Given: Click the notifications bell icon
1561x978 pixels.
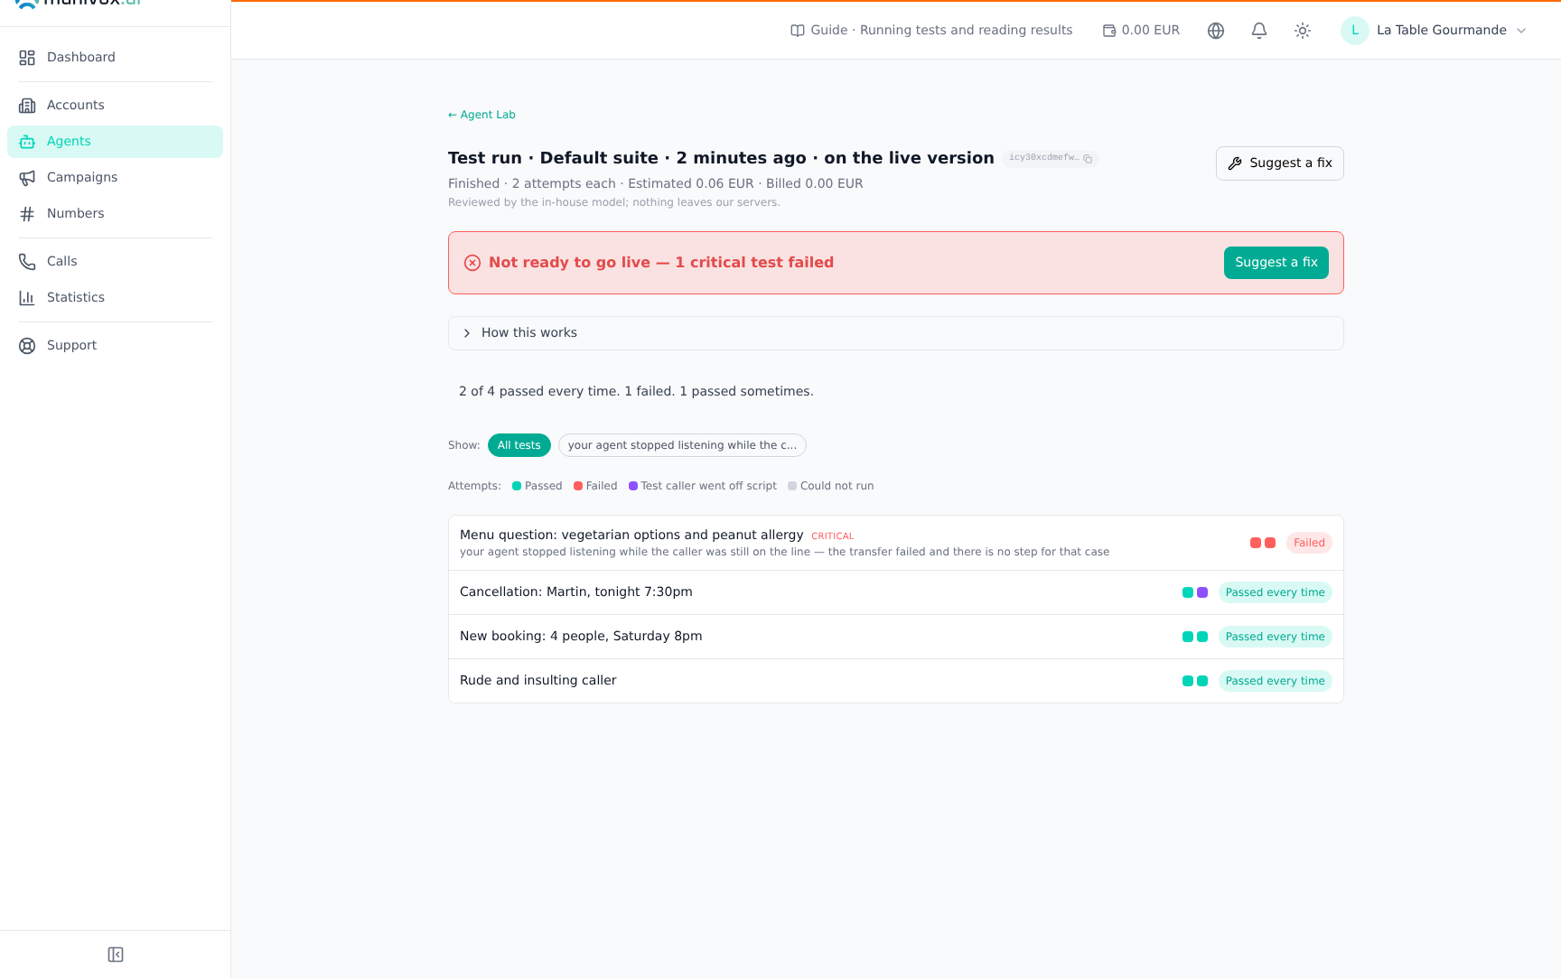Looking at the screenshot, I should [1259, 31].
